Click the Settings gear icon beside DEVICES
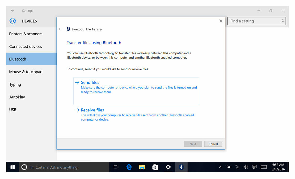The height and width of the screenshot is (179, 295). pos(12,21)
